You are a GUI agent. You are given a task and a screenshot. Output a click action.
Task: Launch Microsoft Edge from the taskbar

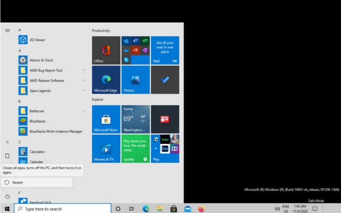[x=146, y=209]
